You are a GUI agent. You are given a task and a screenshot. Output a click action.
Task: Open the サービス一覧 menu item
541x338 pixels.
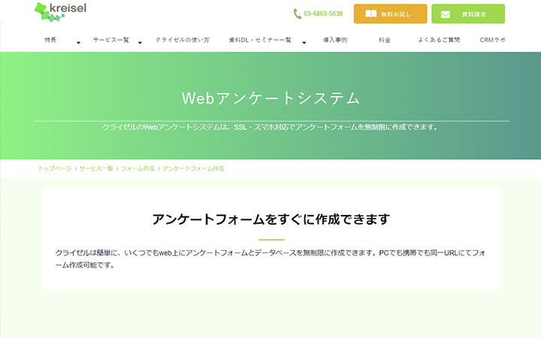tap(110, 39)
